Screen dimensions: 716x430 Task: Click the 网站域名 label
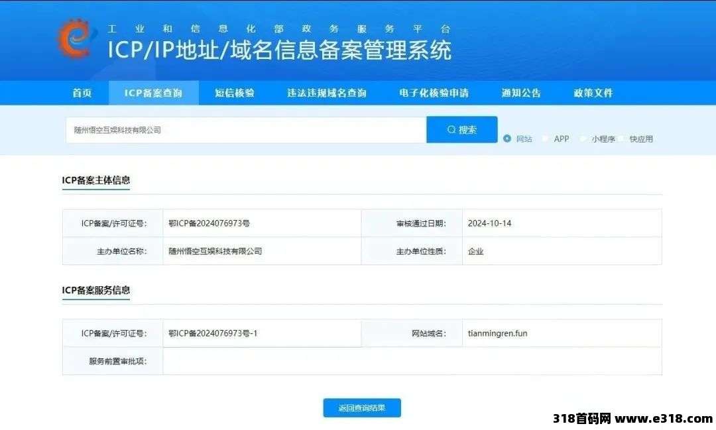point(429,333)
